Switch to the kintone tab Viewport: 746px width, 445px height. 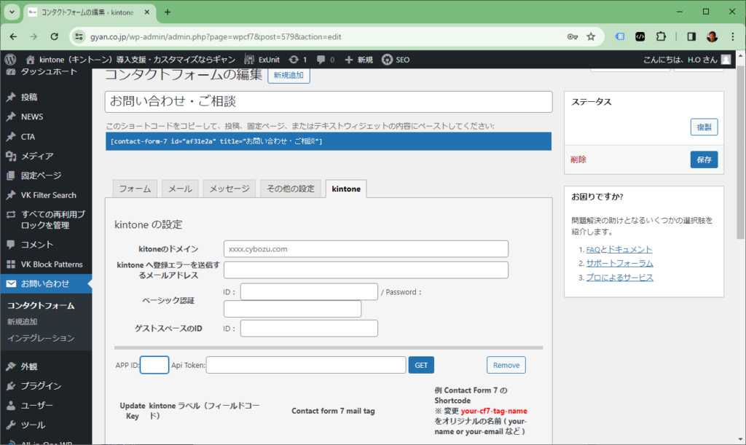coord(346,189)
